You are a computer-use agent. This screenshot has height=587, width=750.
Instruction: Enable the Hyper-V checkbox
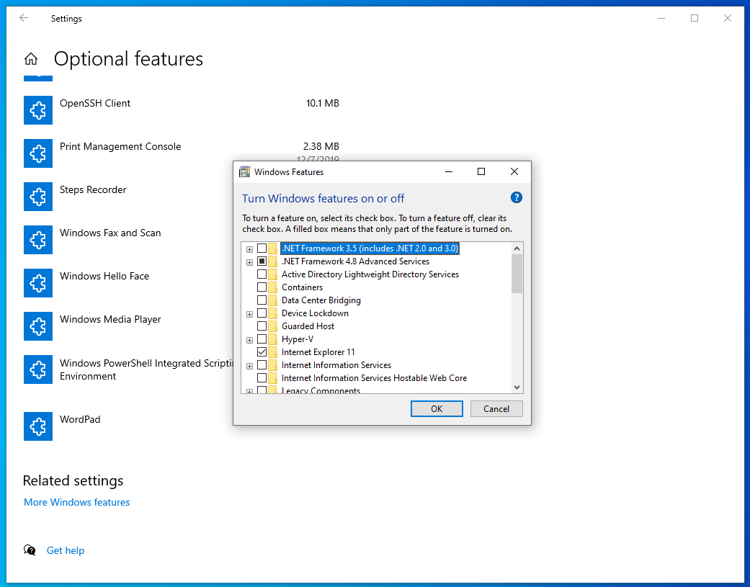point(262,339)
